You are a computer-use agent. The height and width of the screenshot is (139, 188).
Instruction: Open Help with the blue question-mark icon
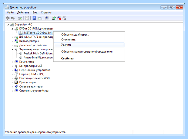(34, 18)
